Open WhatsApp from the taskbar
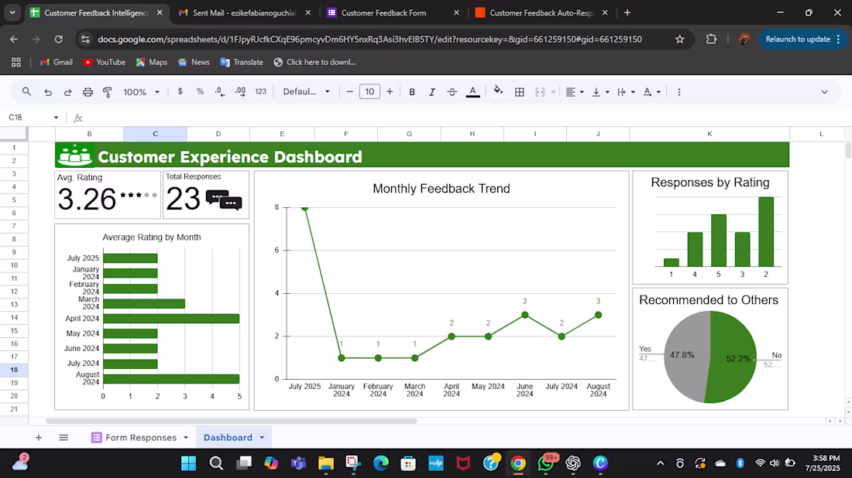Image resolution: width=852 pixels, height=478 pixels. [x=546, y=463]
